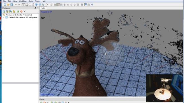Open a project with the folder icon
This screenshot has width=184, height=103.
tap(8, 5)
